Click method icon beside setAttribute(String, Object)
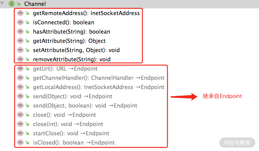The height and width of the screenshot is (151, 259). click(x=20, y=50)
